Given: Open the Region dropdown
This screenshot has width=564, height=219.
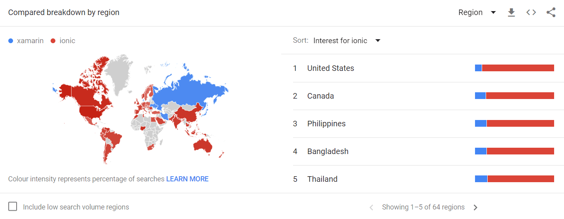Looking at the screenshot, I should point(477,12).
